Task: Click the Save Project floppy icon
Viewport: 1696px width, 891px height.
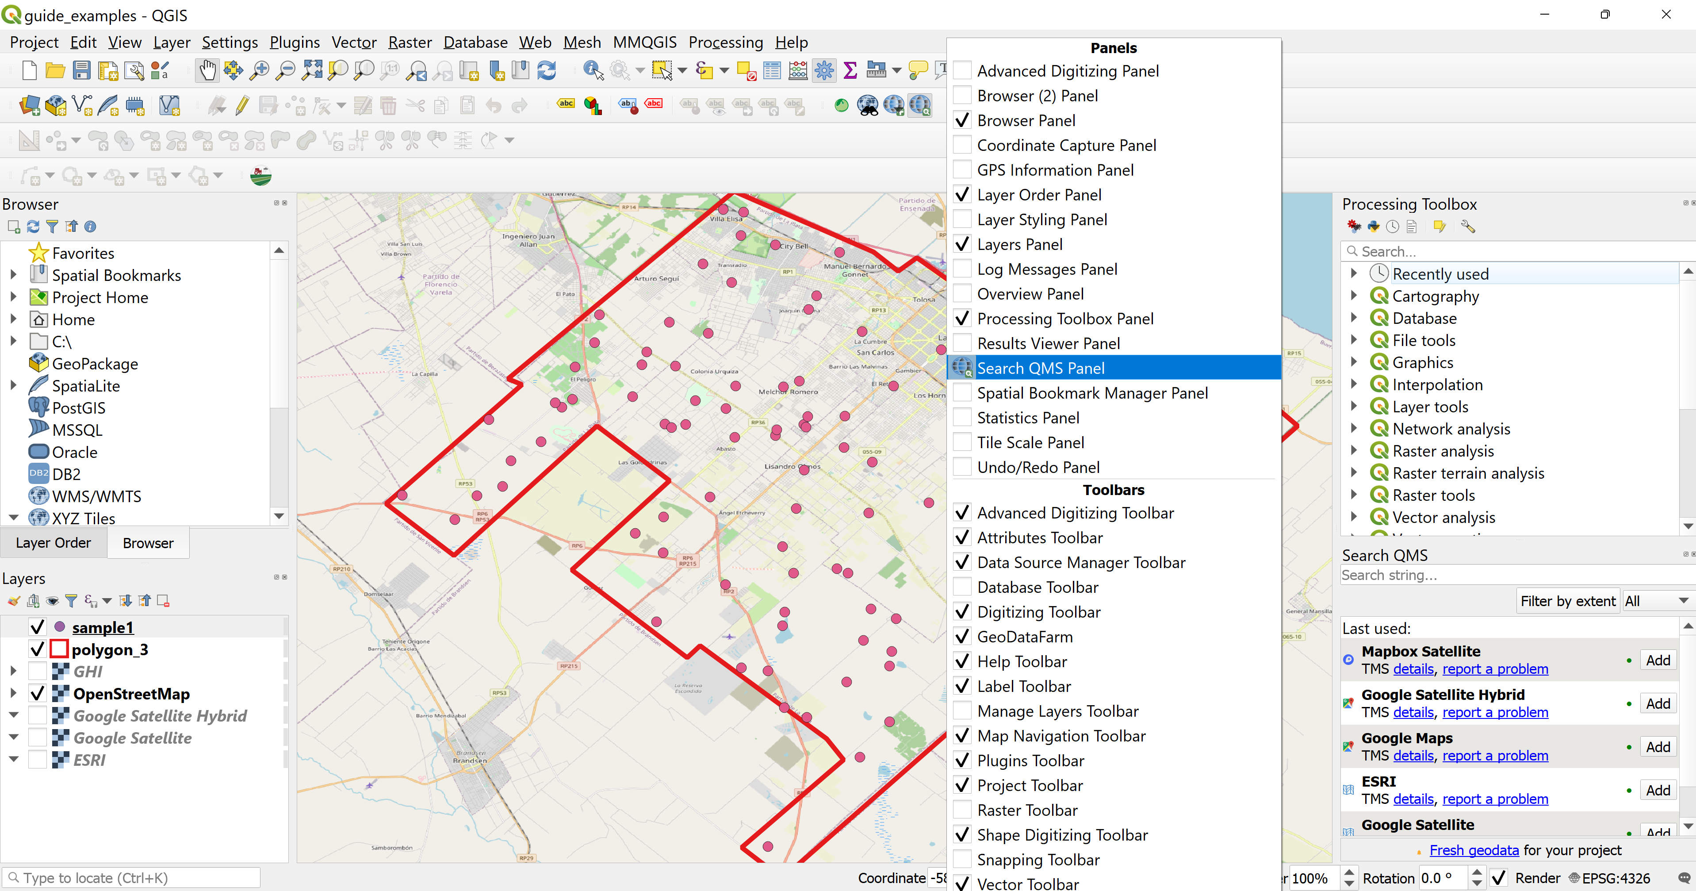Action: (81, 70)
